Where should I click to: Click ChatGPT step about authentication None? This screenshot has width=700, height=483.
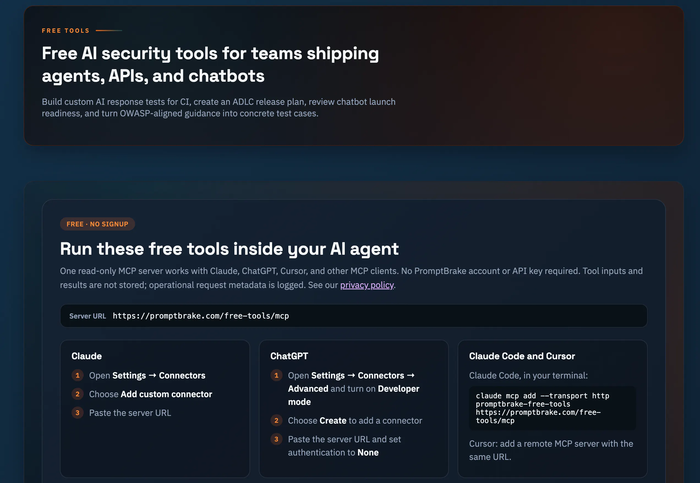[344, 446]
